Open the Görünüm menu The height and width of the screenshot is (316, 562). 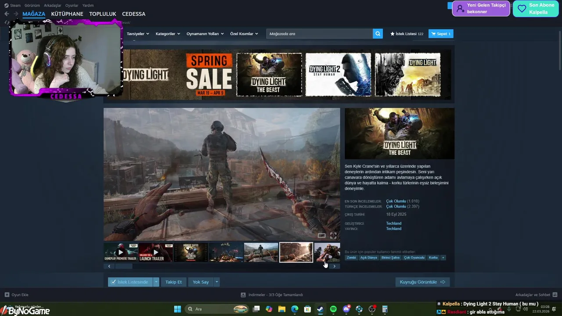[32, 5]
